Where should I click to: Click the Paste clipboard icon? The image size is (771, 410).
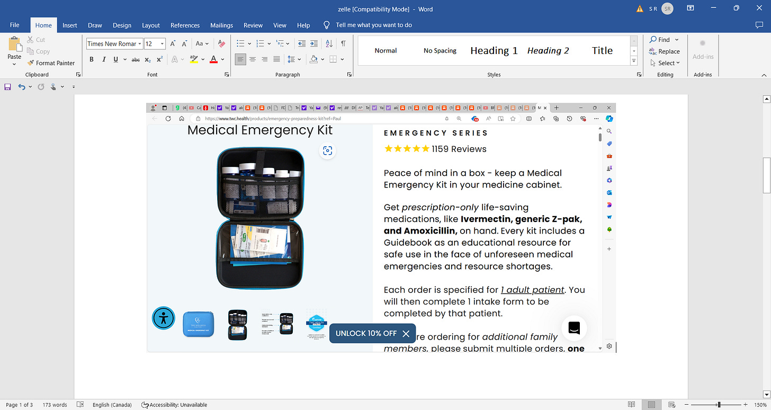point(14,44)
